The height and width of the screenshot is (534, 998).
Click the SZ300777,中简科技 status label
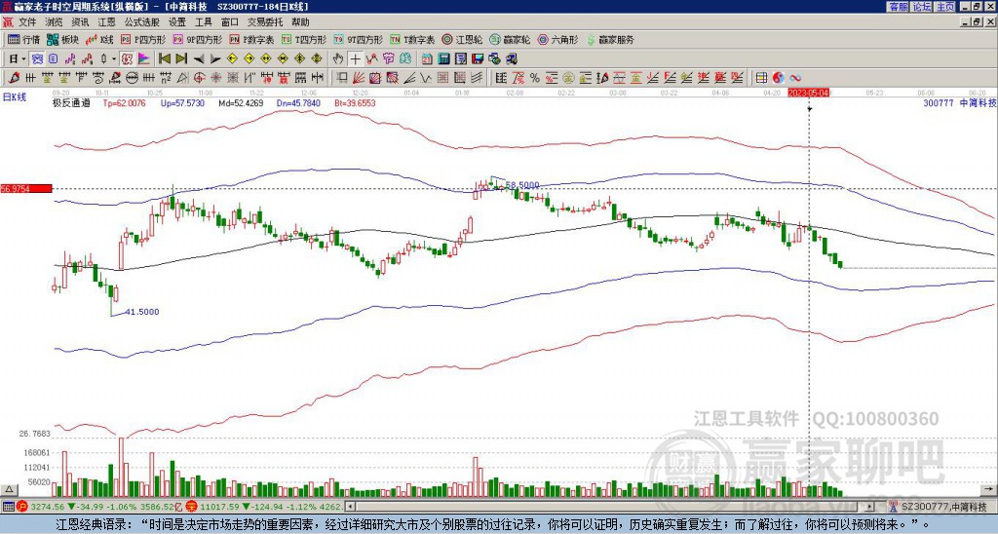[946, 507]
